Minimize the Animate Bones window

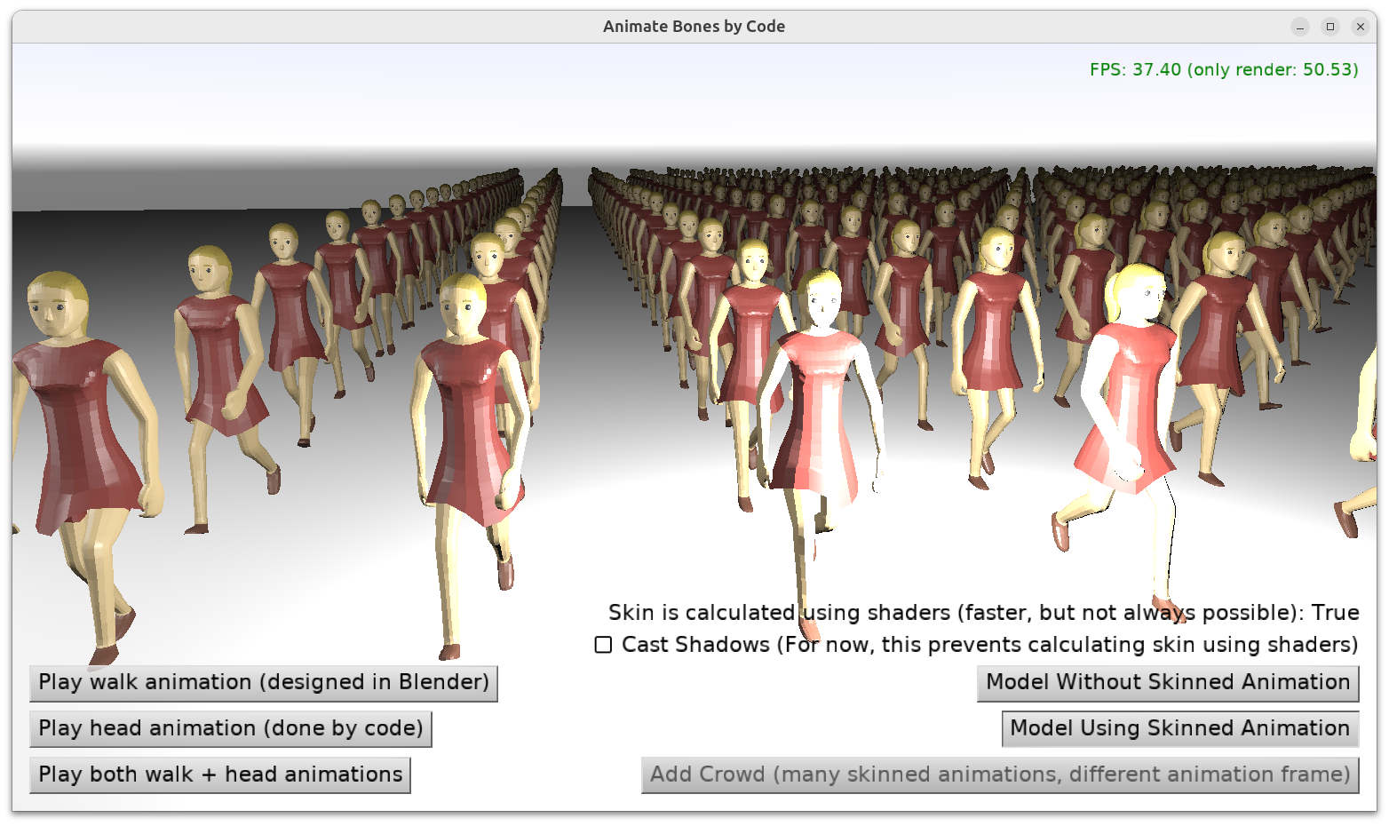point(1300,27)
